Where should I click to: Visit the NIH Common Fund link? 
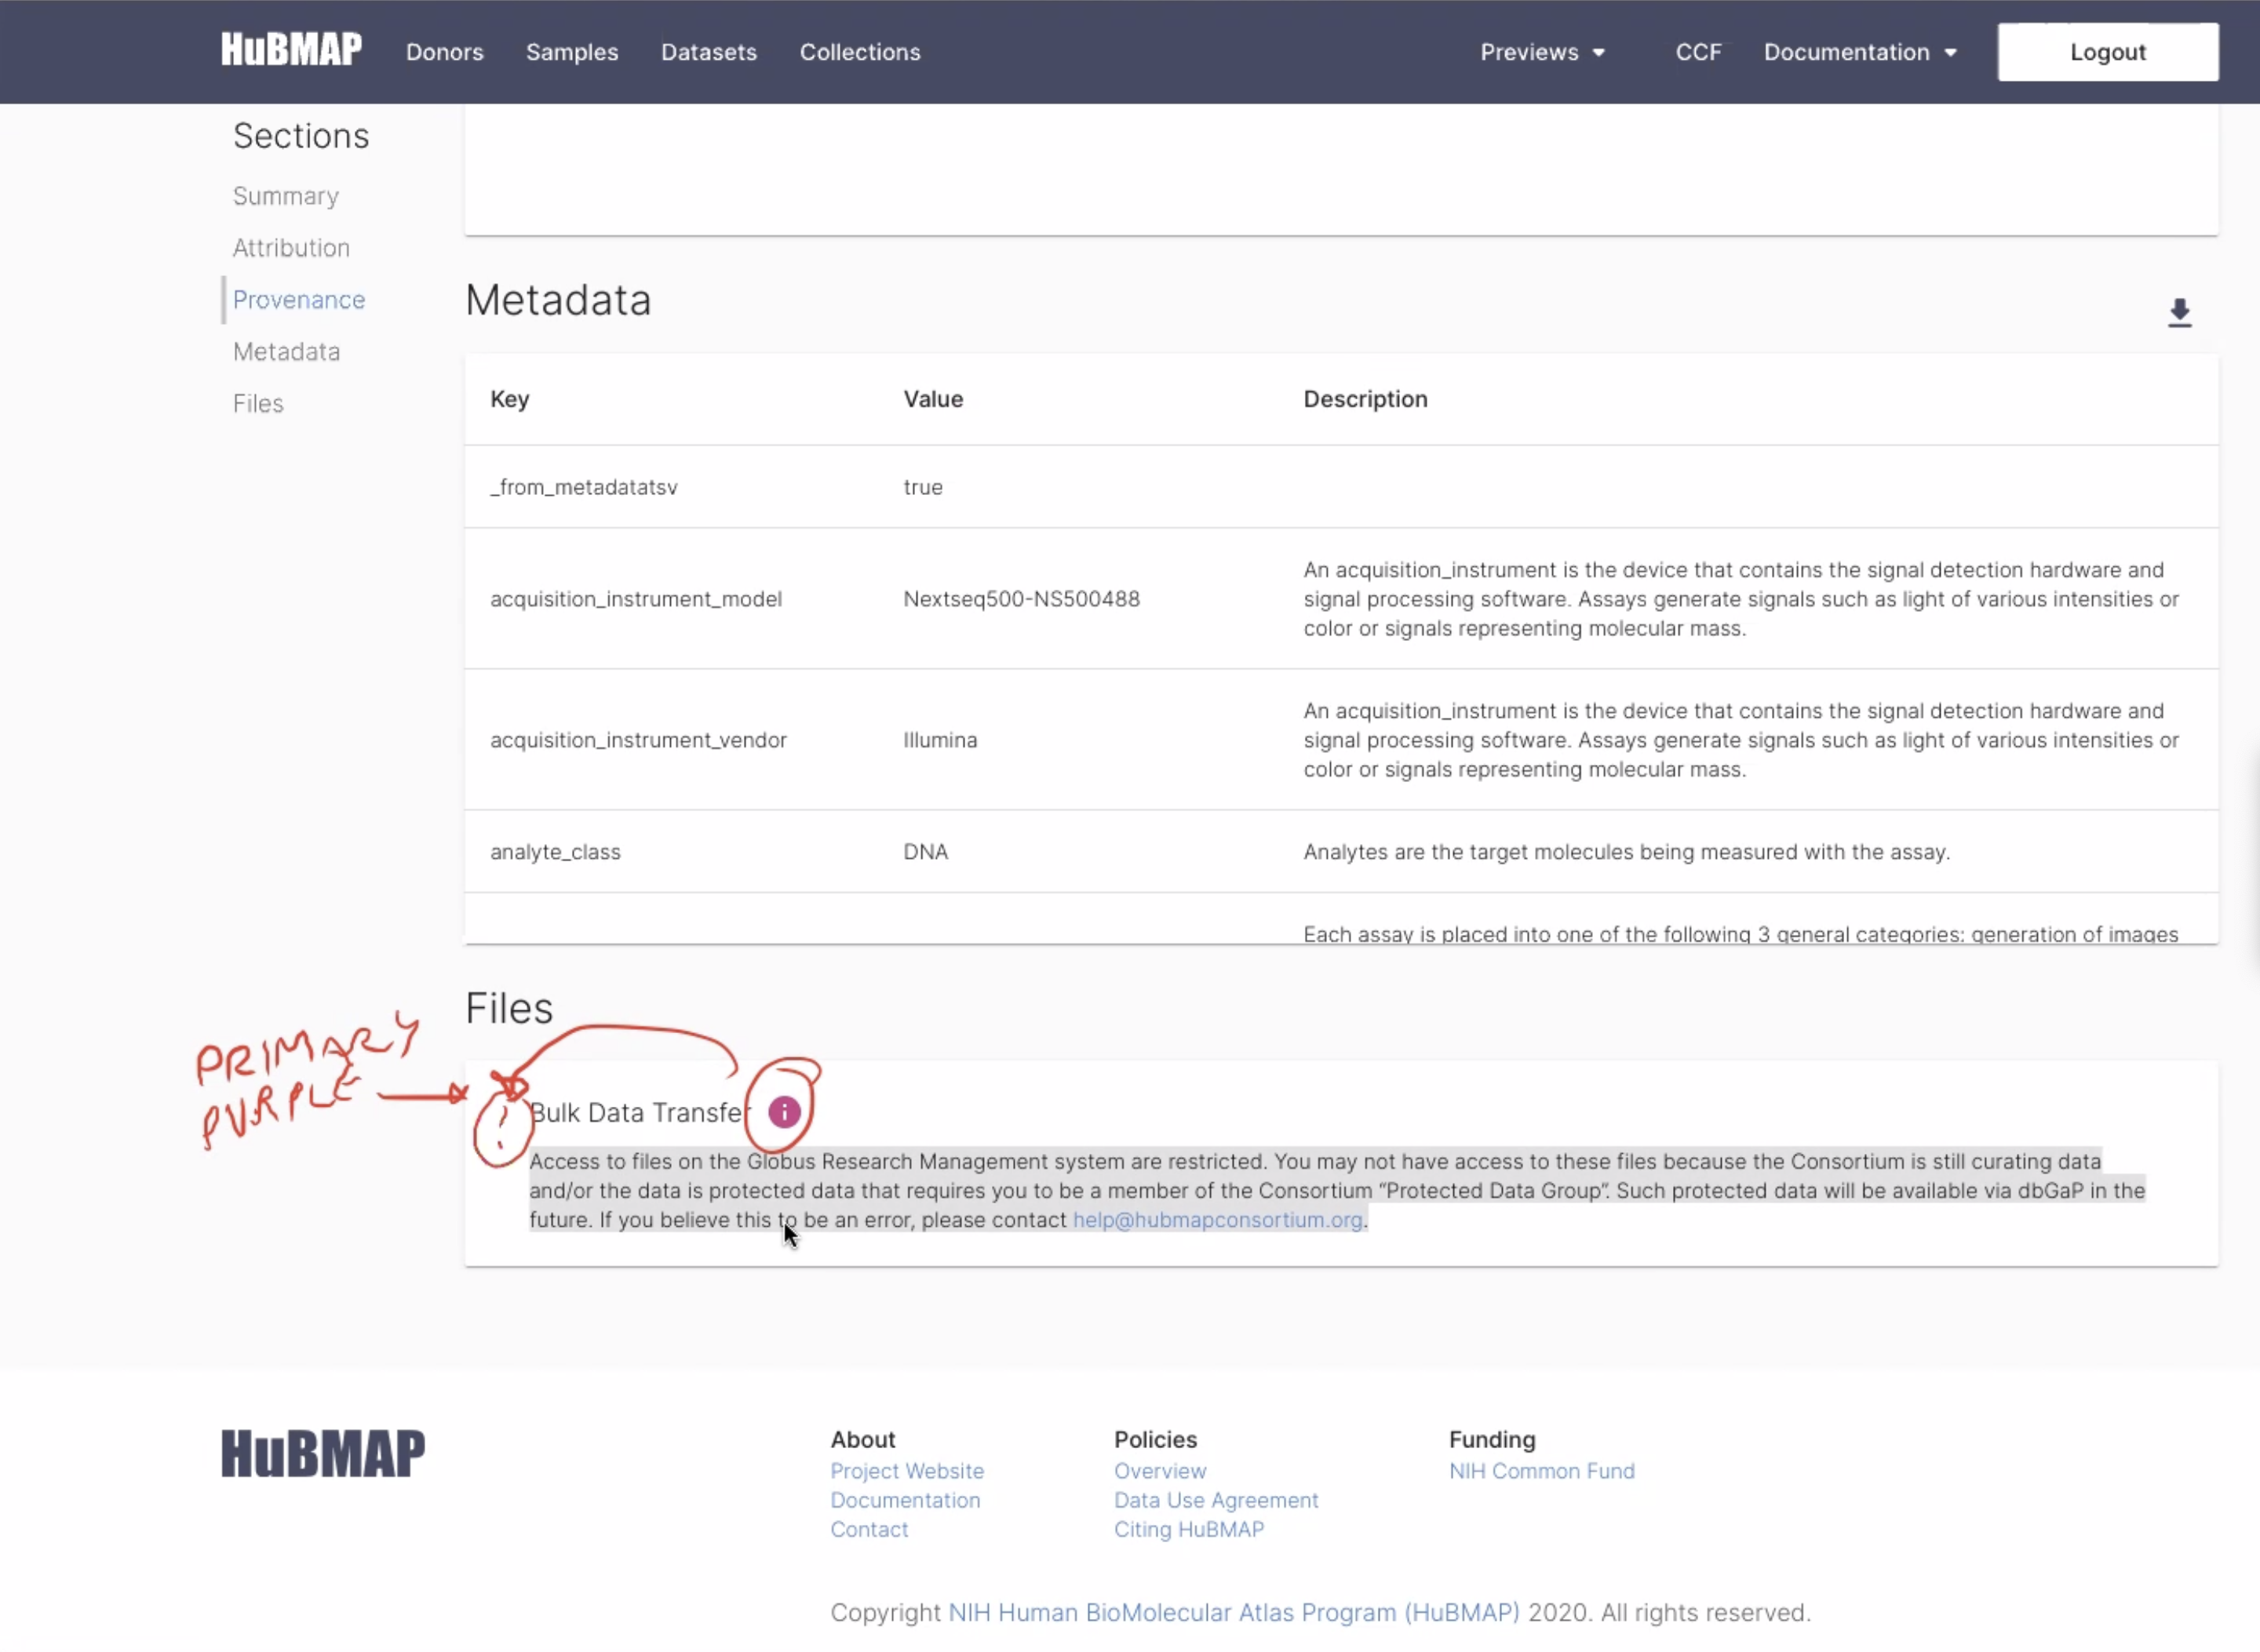coord(1540,1471)
